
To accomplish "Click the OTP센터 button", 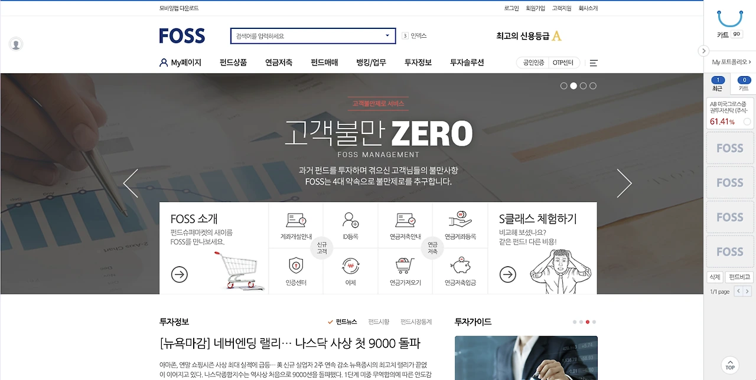I will pyautogui.click(x=563, y=63).
